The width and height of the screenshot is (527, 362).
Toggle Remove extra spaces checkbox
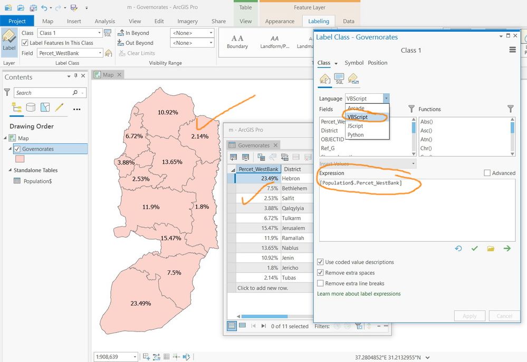320,272
